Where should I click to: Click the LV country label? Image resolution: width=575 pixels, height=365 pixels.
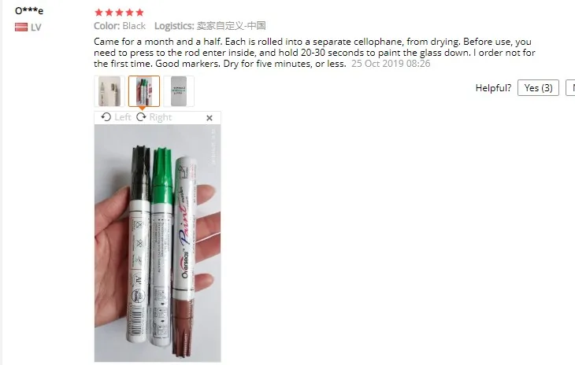36,28
